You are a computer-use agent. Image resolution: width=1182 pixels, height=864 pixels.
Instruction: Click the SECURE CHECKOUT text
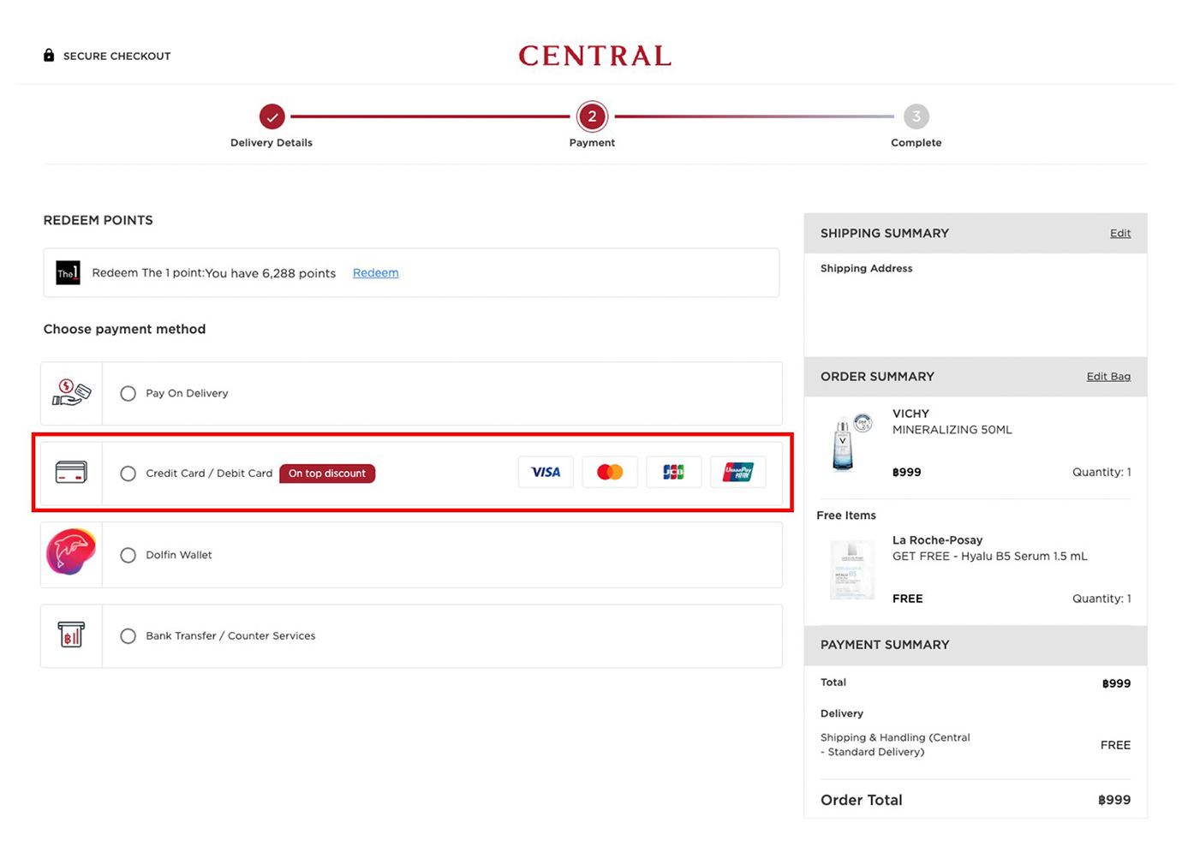pos(116,57)
